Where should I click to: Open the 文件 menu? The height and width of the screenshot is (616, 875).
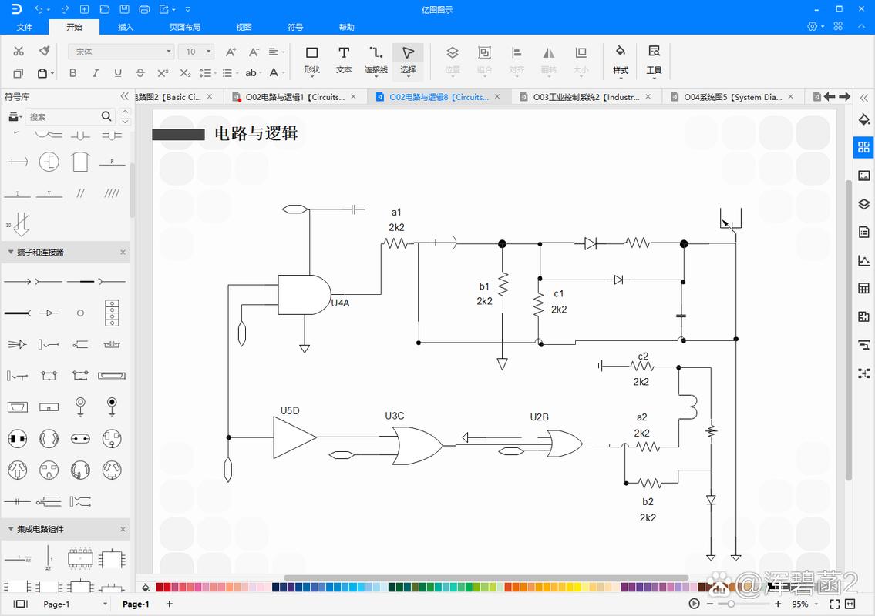[25, 27]
